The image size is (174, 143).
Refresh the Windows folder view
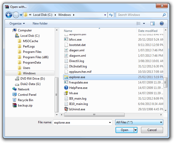coord(111,15)
